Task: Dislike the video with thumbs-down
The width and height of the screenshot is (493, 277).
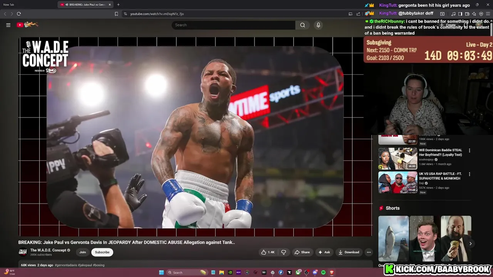Action: (x=283, y=252)
